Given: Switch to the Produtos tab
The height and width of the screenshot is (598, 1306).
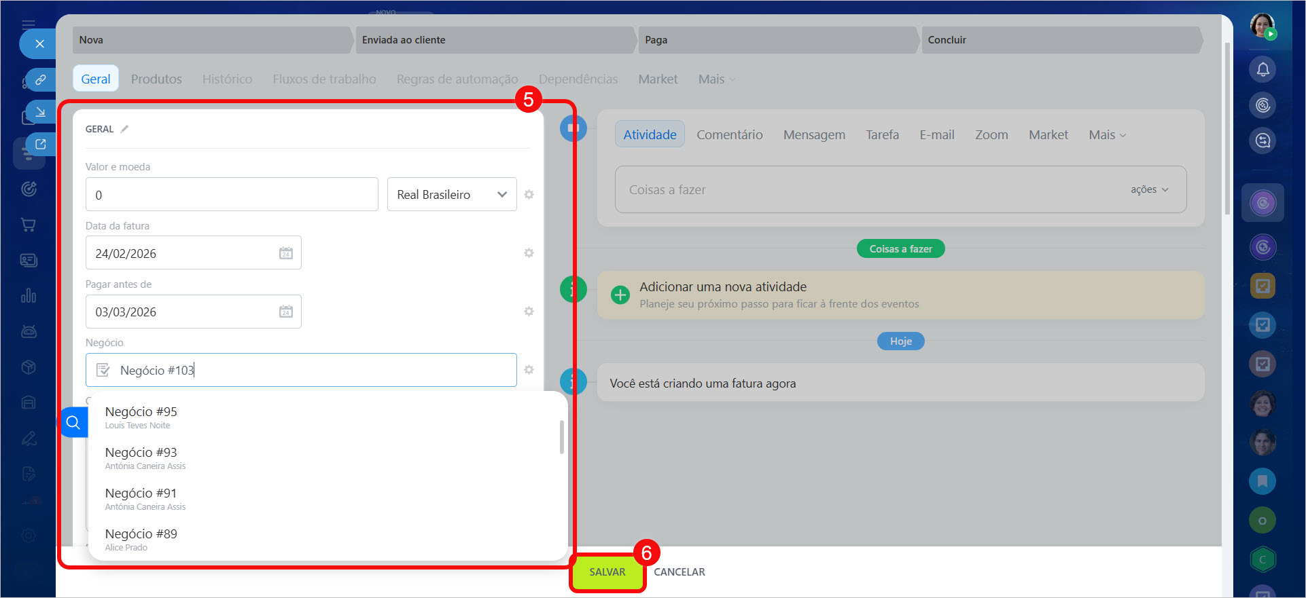Looking at the screenshot, I should [x=156, y=79].
